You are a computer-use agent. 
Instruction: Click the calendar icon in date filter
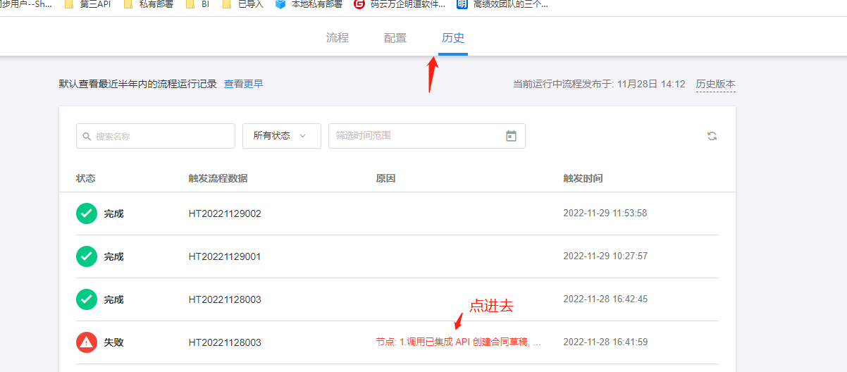click(x=512, y=136)
